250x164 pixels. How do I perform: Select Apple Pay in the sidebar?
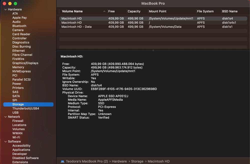[19, 18]
